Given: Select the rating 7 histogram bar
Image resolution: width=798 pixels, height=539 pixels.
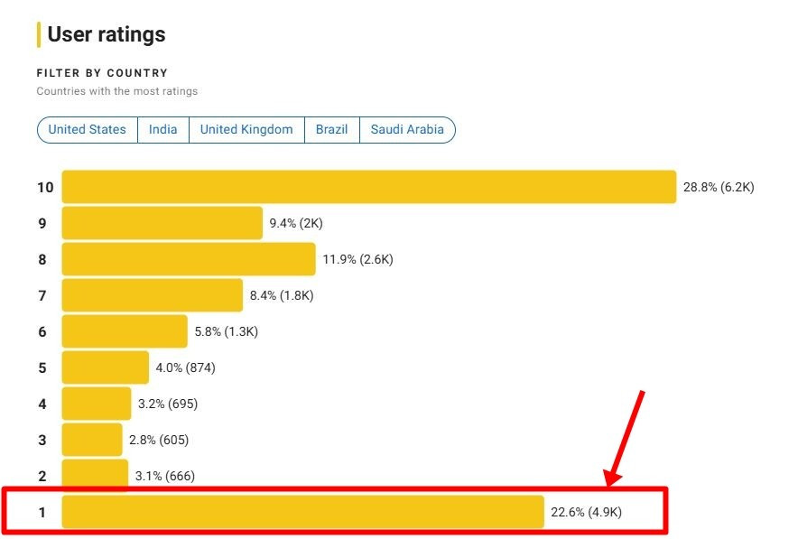Looking at the screenshot, I should click(152, 295).
